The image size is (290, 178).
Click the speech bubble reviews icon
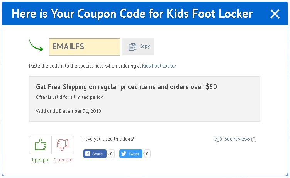[x=218, y=139]
